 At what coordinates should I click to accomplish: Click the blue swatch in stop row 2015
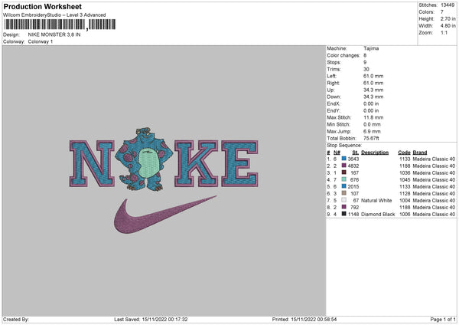point(344,186)
